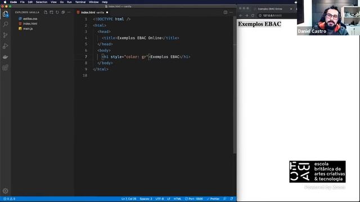Screen dimensions: 360x202
Task: Open the Selection menu
Action: click(x=41, y=2)
